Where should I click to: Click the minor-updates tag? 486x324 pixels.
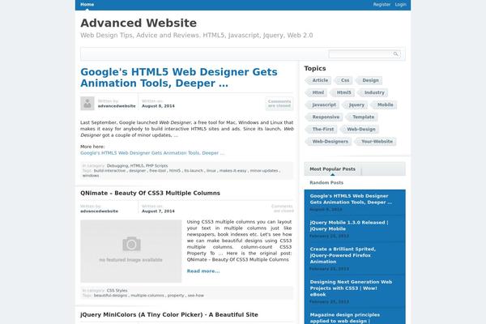[264, 171]
